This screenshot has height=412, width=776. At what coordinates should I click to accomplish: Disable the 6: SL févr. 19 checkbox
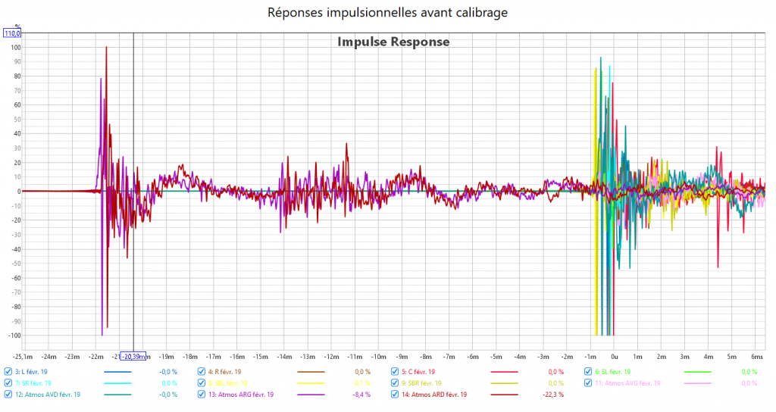[x=589, y=372]
